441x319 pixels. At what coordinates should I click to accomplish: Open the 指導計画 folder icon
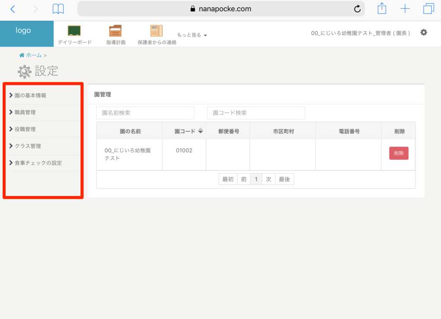tap(115, 31)
